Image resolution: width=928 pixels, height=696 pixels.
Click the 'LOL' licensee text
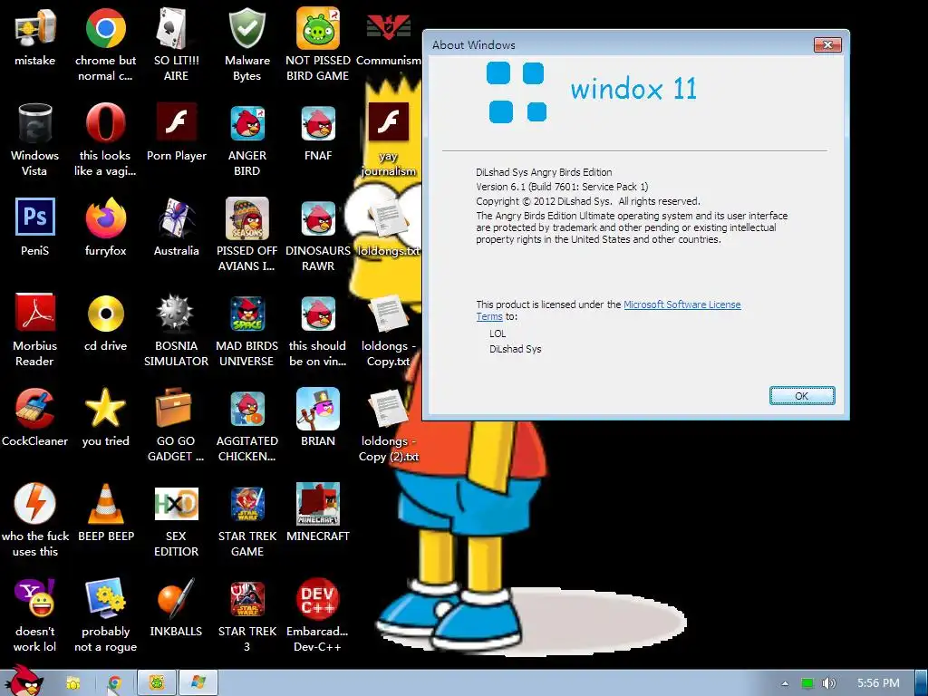click(498, 333)
